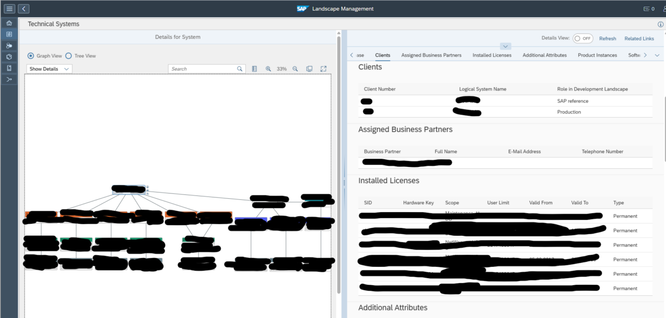Open the partially visible Softw tab

pyautogui.click(x=634, y=55)
